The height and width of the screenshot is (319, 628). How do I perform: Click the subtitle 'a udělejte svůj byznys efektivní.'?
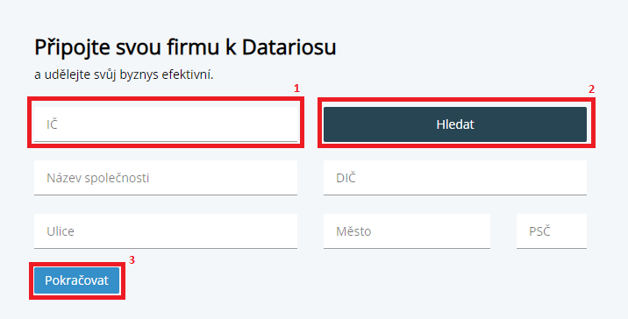(x=124, y=74)
